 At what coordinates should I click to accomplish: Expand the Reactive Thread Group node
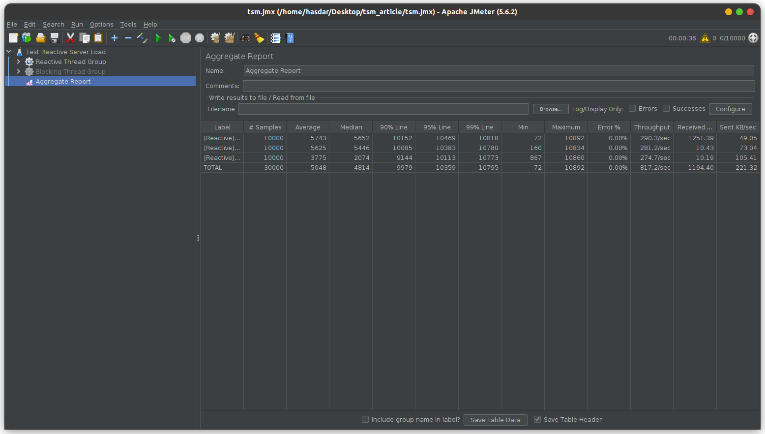[x=19, y=62]
